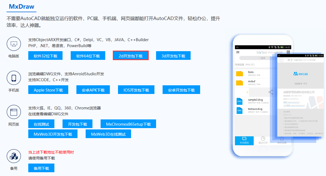The width and height of the screenshot is (326, 176).
Task: Click the Apple Store下载 button
Action: coord(48,90)
